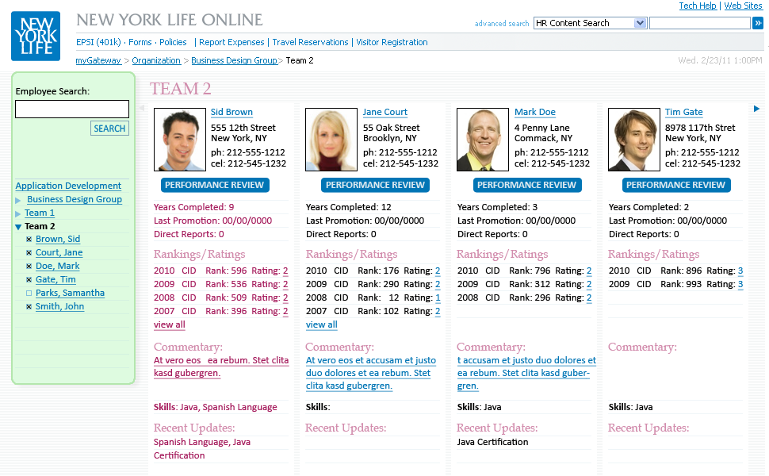Click the advanced search link
The height and width of the screenshot is (476, 769).
502,24
